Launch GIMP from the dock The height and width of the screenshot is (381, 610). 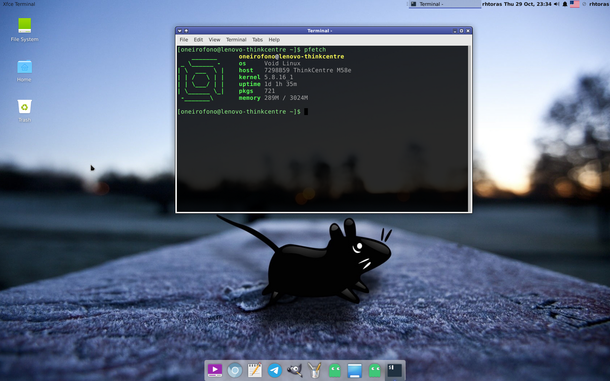[x=295, y=370]
